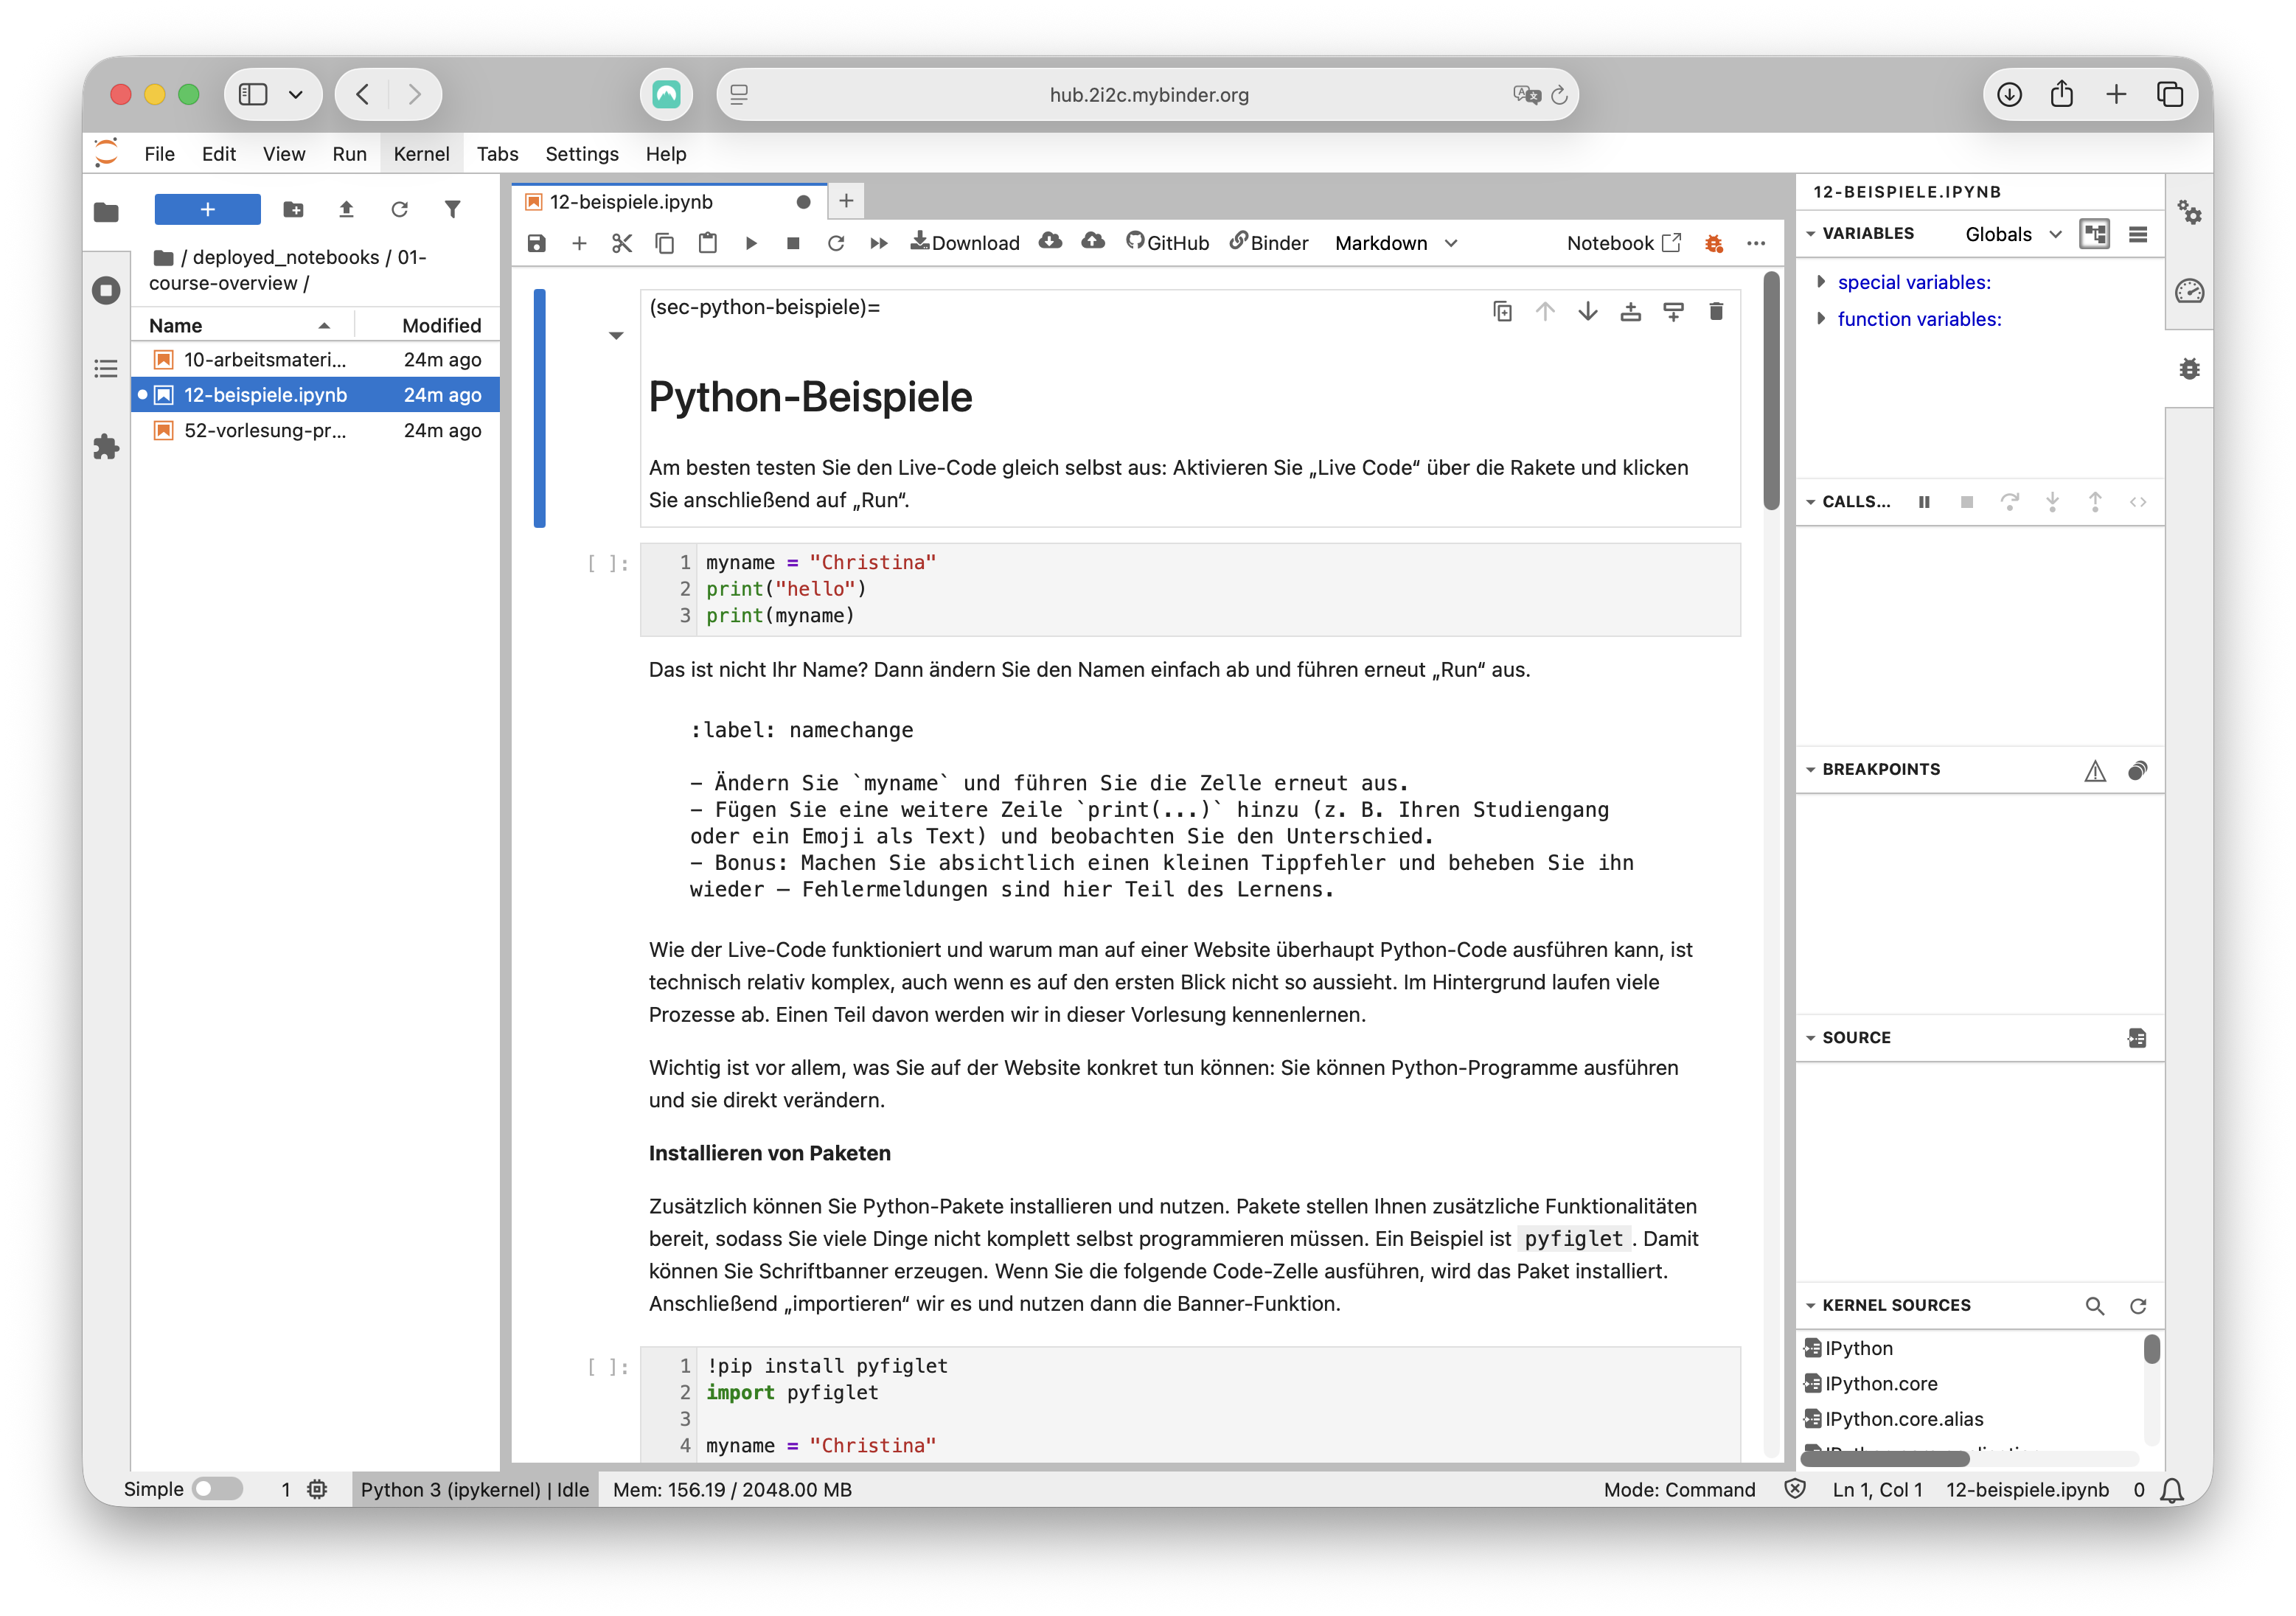The height and width of the screenshot is (1616, 2296).
Task: Open the Settings menu
Action: (x=581, y=154)
